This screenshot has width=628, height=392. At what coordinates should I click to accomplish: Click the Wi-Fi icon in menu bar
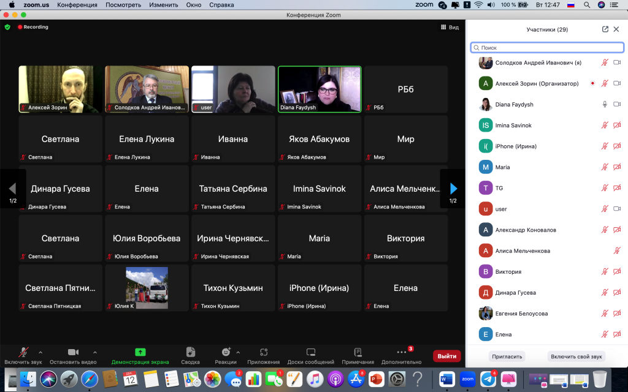tap(478, 5)
